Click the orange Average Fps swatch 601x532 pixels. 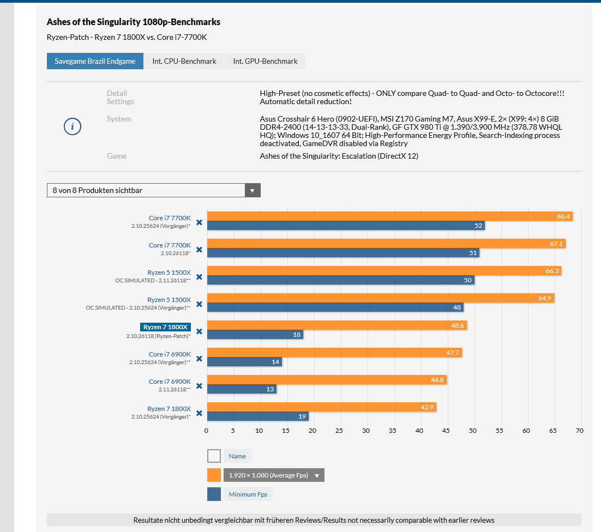tap(214, 475)
